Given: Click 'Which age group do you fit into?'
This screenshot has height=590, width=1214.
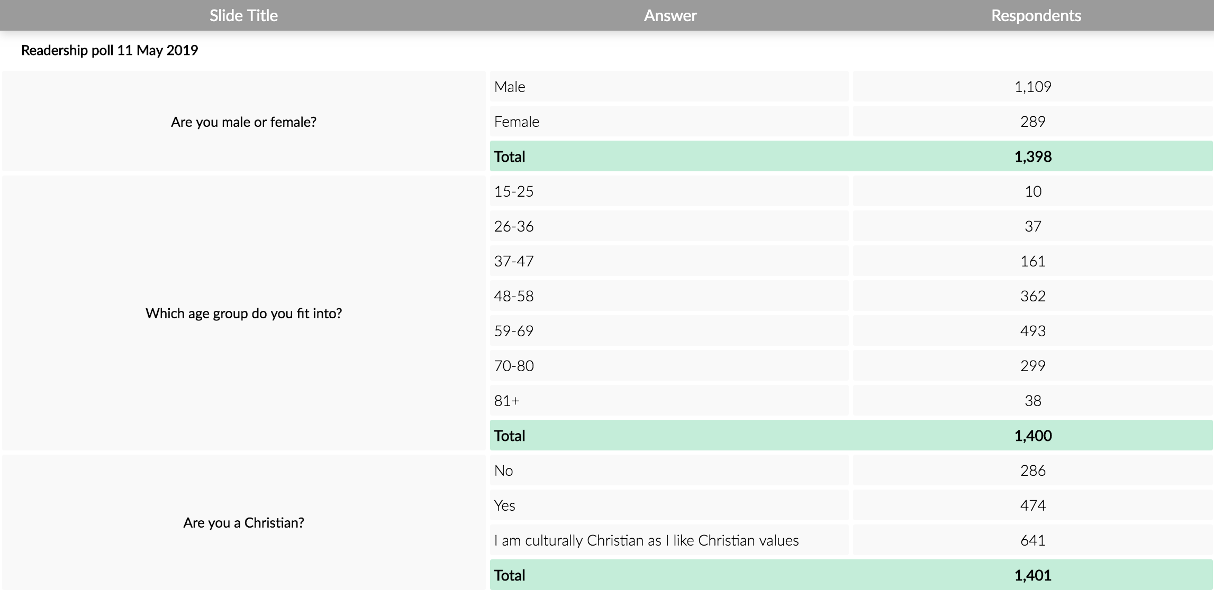Looking at the screenshot, I should [x=243, y=314].
